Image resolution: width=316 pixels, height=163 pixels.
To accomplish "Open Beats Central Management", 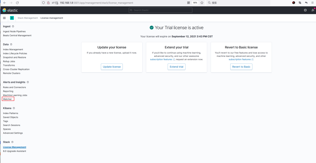I will click(17, 35).
